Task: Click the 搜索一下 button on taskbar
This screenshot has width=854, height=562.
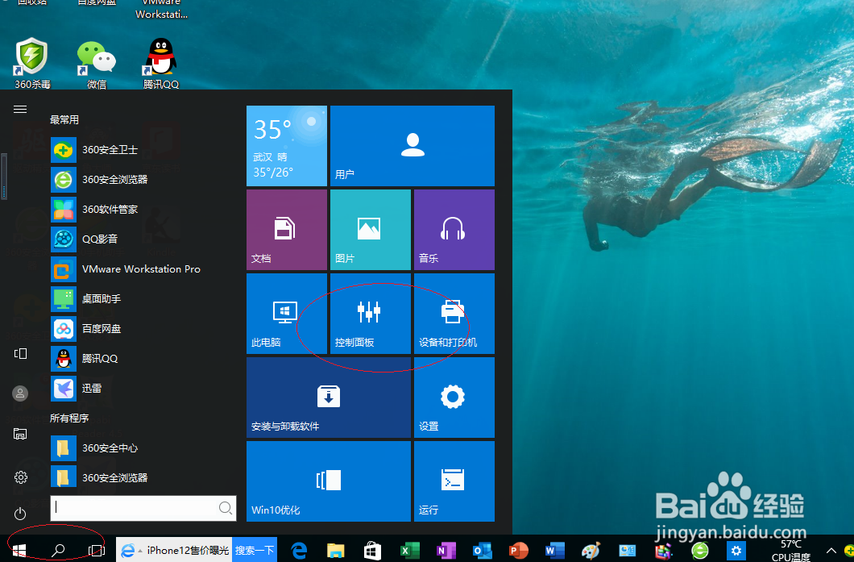Action: (255, 550)
